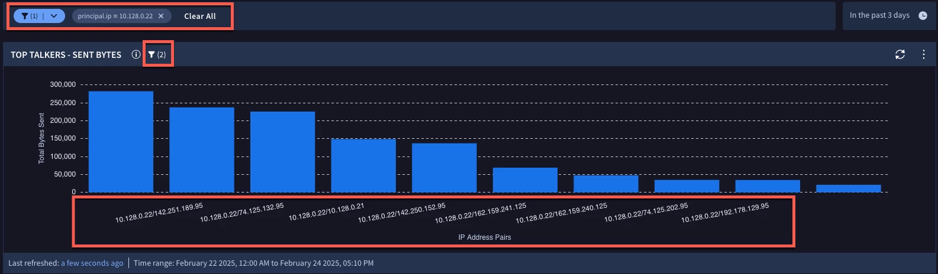Click the axis label 10.128.0.22/142.251.189.95

[x=159, y=213]
